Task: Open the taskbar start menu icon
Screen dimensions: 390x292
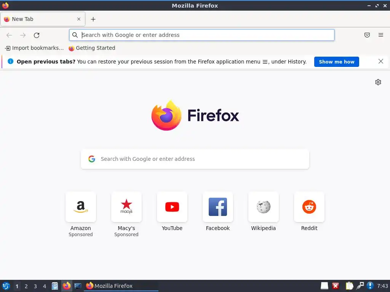Action: coord(6,286)
